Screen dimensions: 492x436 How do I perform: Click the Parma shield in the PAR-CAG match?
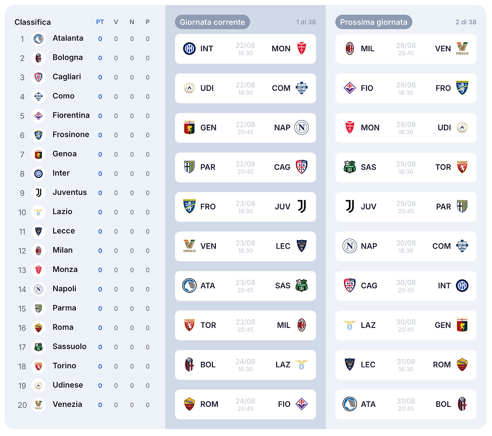coord(189,167)
